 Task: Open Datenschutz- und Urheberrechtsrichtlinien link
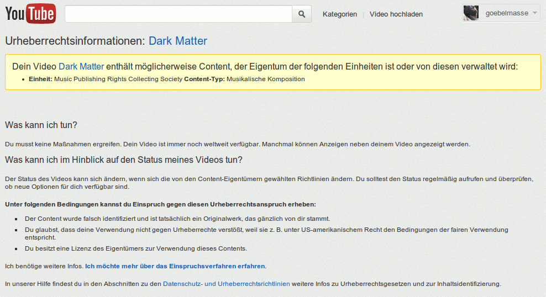(x=227, y=284)
